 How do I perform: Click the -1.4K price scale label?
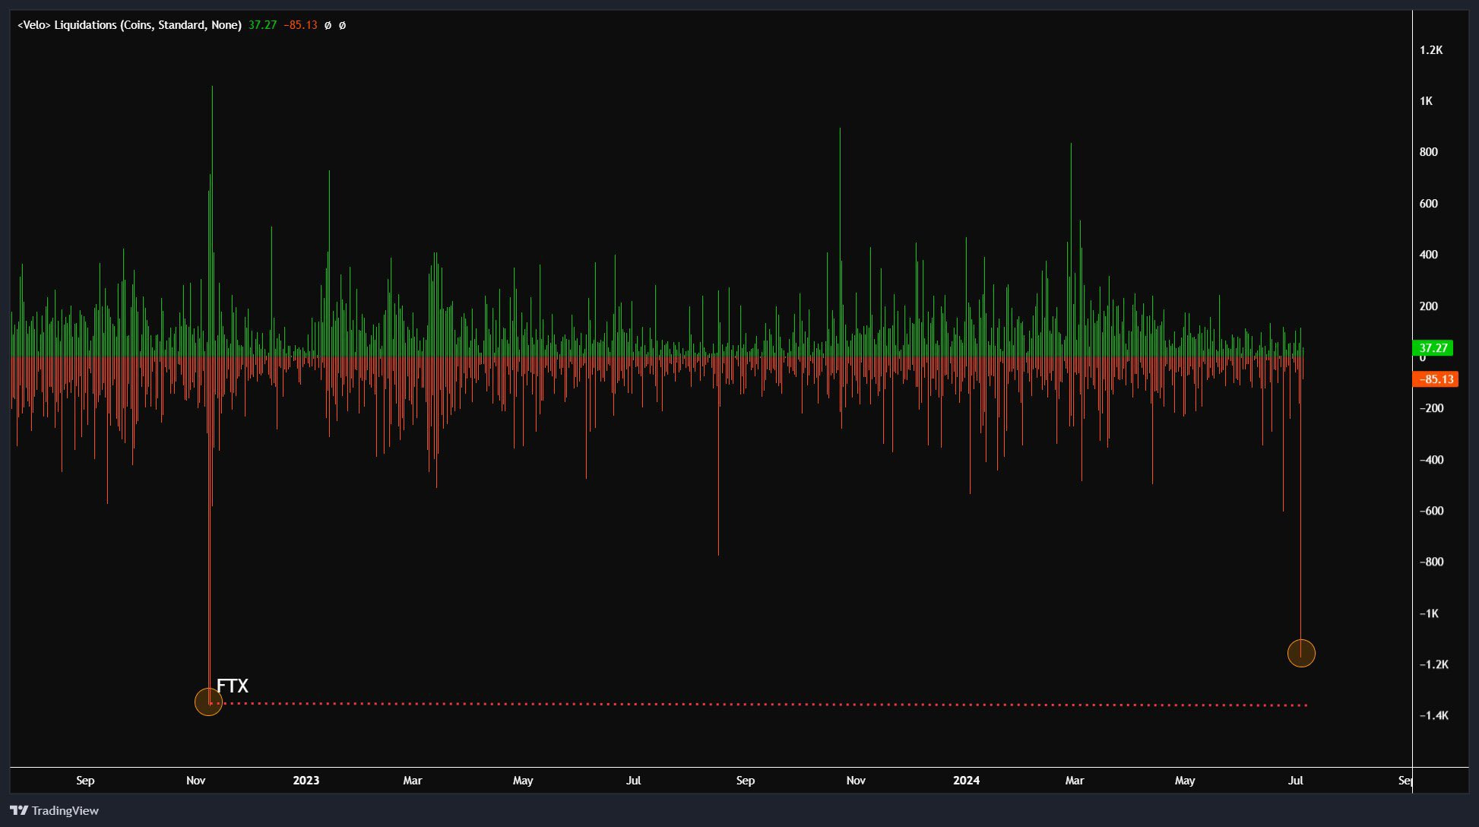(x=1433, y=715)
